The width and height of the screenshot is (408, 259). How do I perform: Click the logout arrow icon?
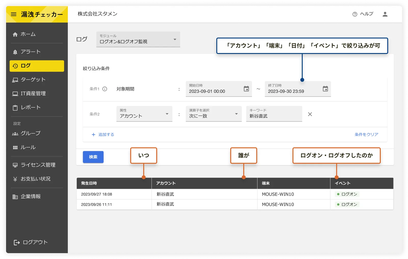click(17, 242)
